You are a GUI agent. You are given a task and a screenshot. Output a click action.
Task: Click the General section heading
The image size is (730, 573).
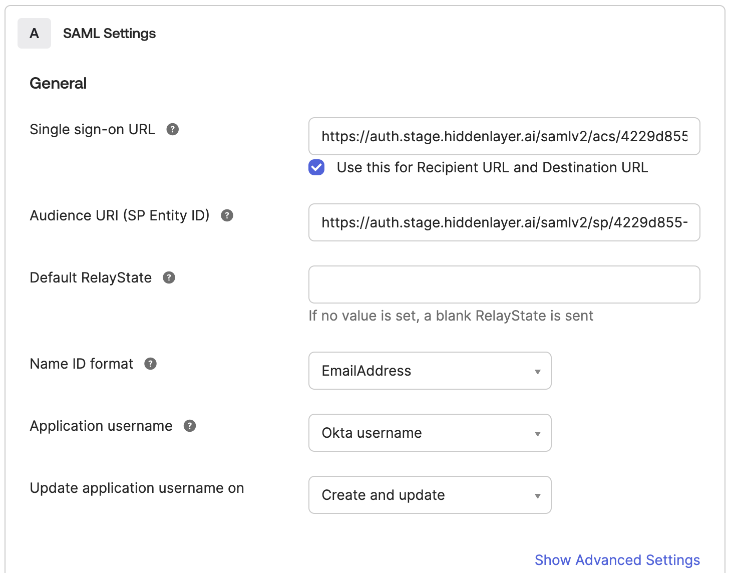pos(58,83)
